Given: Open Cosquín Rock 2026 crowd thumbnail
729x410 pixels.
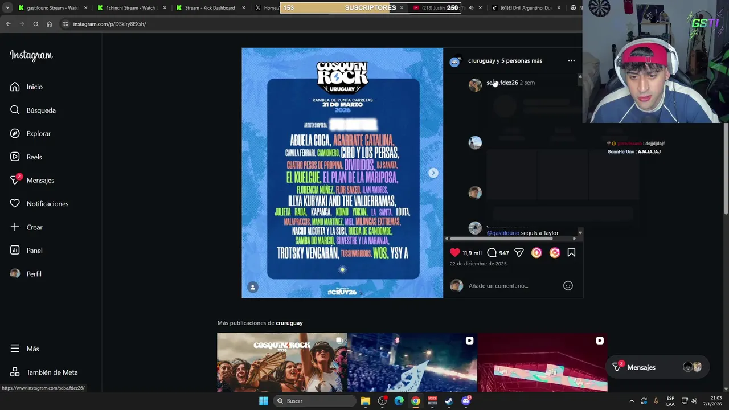Looking at the screenshot, I should coord(282,362).
